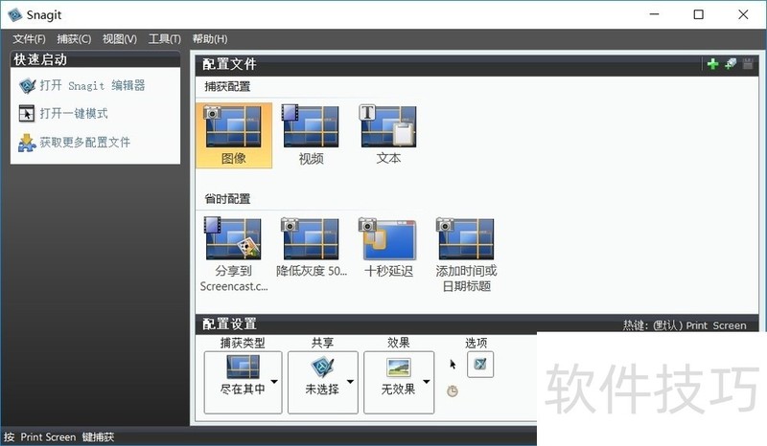Open the 工具(T) menu
This screenshot has width=767, height=446.
(x=164, y=39)
